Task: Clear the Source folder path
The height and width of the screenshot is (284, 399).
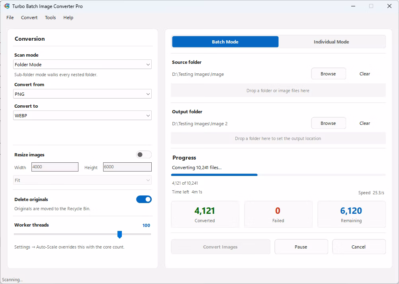Action: pyautogui.click(x=365, y=74)
